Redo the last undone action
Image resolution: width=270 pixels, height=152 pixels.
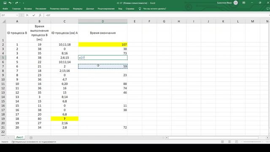16,3
